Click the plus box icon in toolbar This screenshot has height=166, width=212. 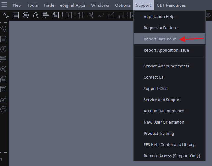pos(69,15)
